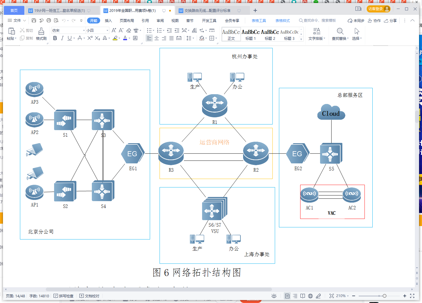Open a new document tab with plus button

tap(255, 10)
